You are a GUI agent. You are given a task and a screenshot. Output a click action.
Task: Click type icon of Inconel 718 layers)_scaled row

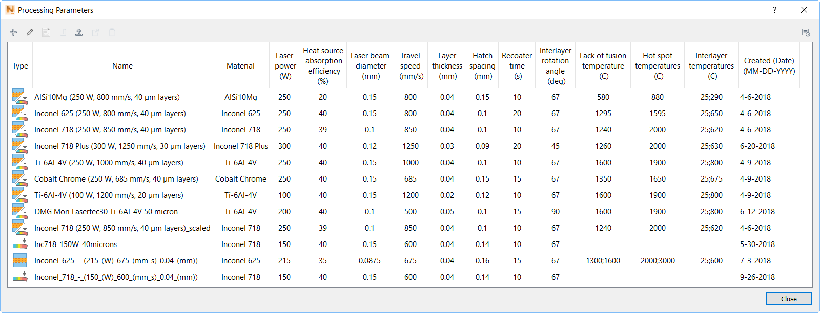(20, 227)
